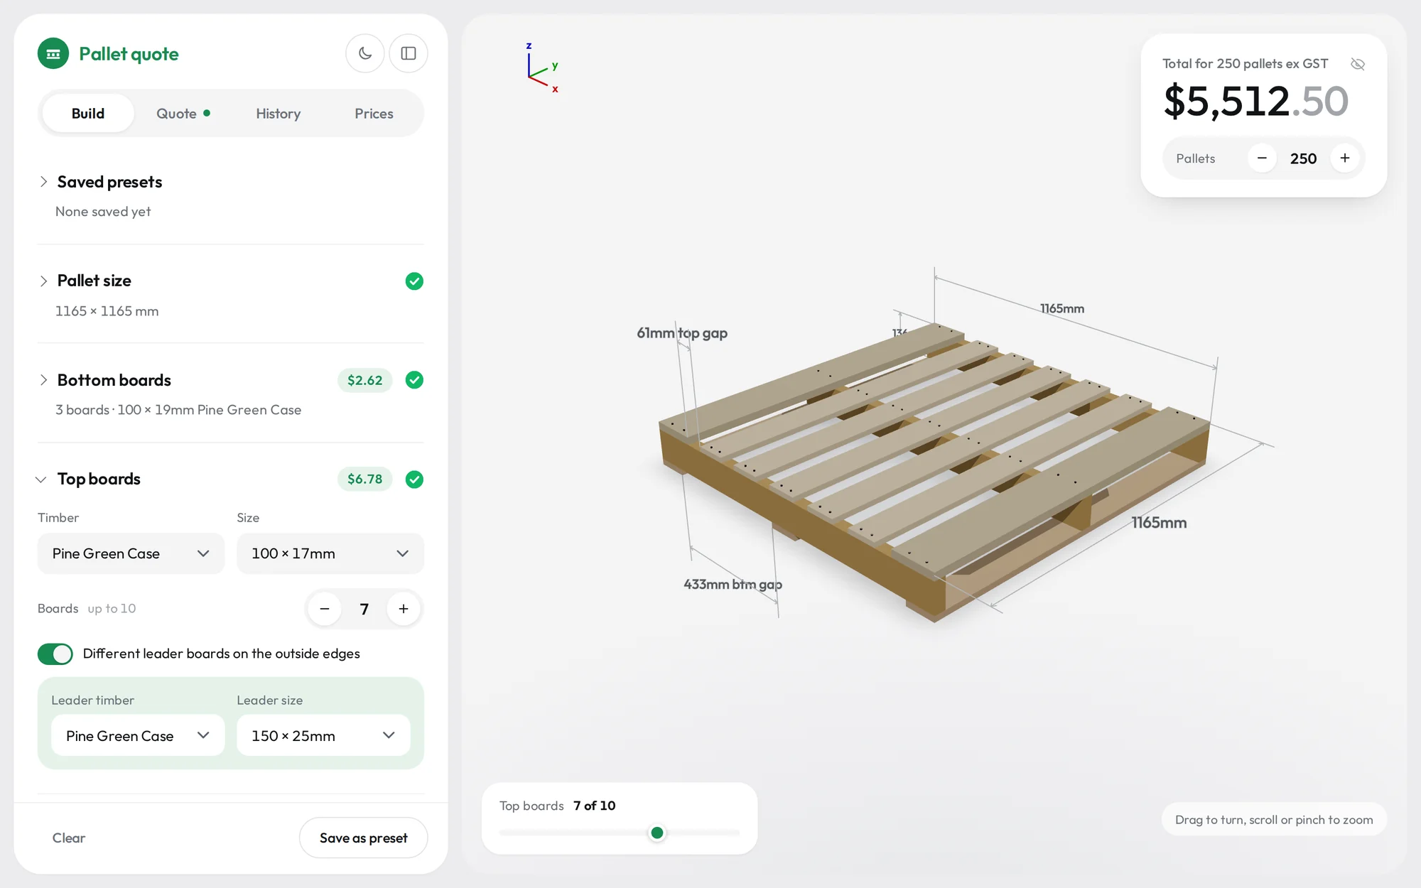Open the Leader size dropdown
The width and height of the screenshot is (1421, 888).
click(323, 735)
